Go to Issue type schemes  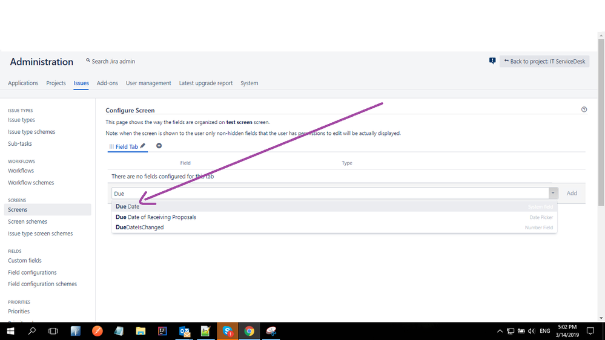(31, 132)
